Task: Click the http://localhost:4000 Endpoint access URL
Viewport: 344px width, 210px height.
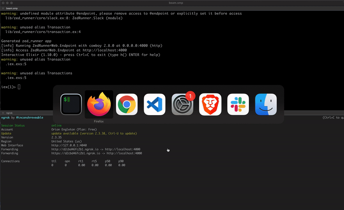Action: [105, 50]
